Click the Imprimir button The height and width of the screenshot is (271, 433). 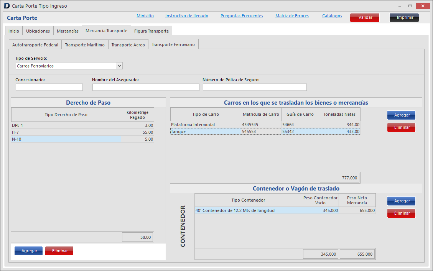pos(405,18)
